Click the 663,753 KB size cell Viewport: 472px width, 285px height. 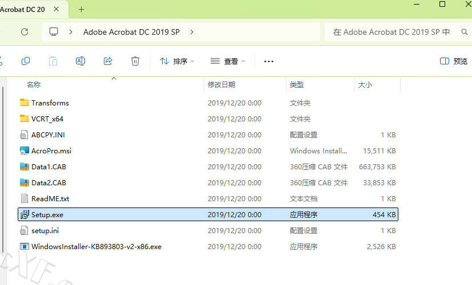(377, 166)
